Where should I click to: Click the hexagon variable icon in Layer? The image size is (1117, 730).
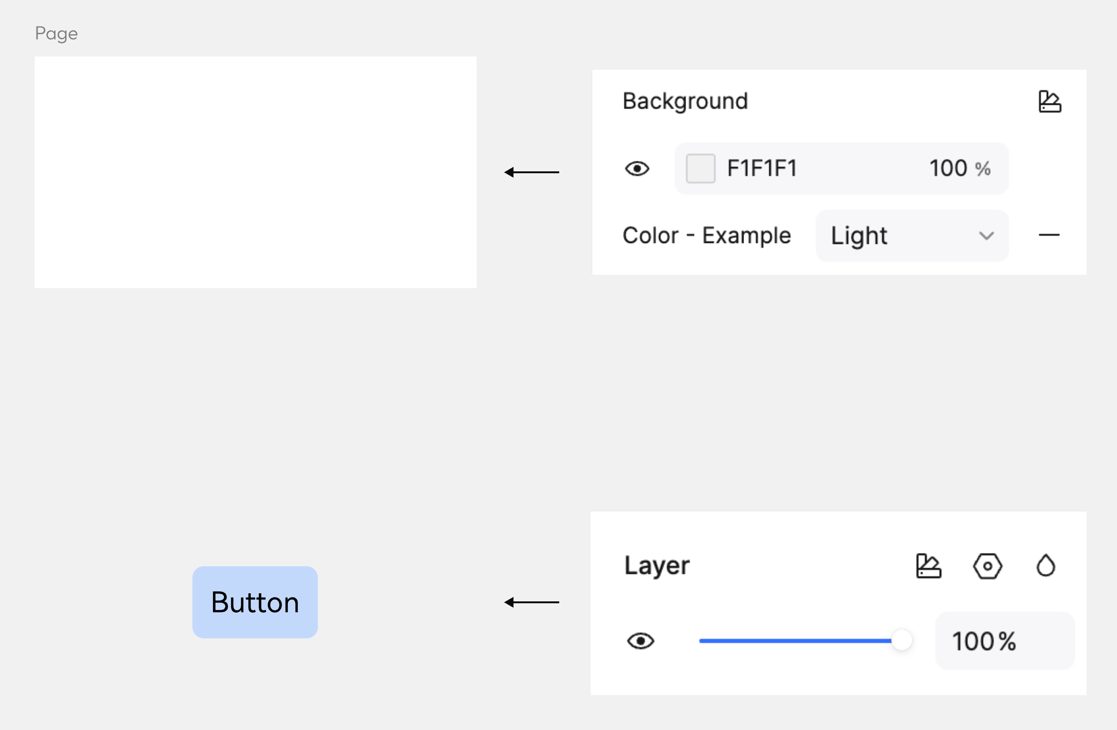(x=987, y=566)
